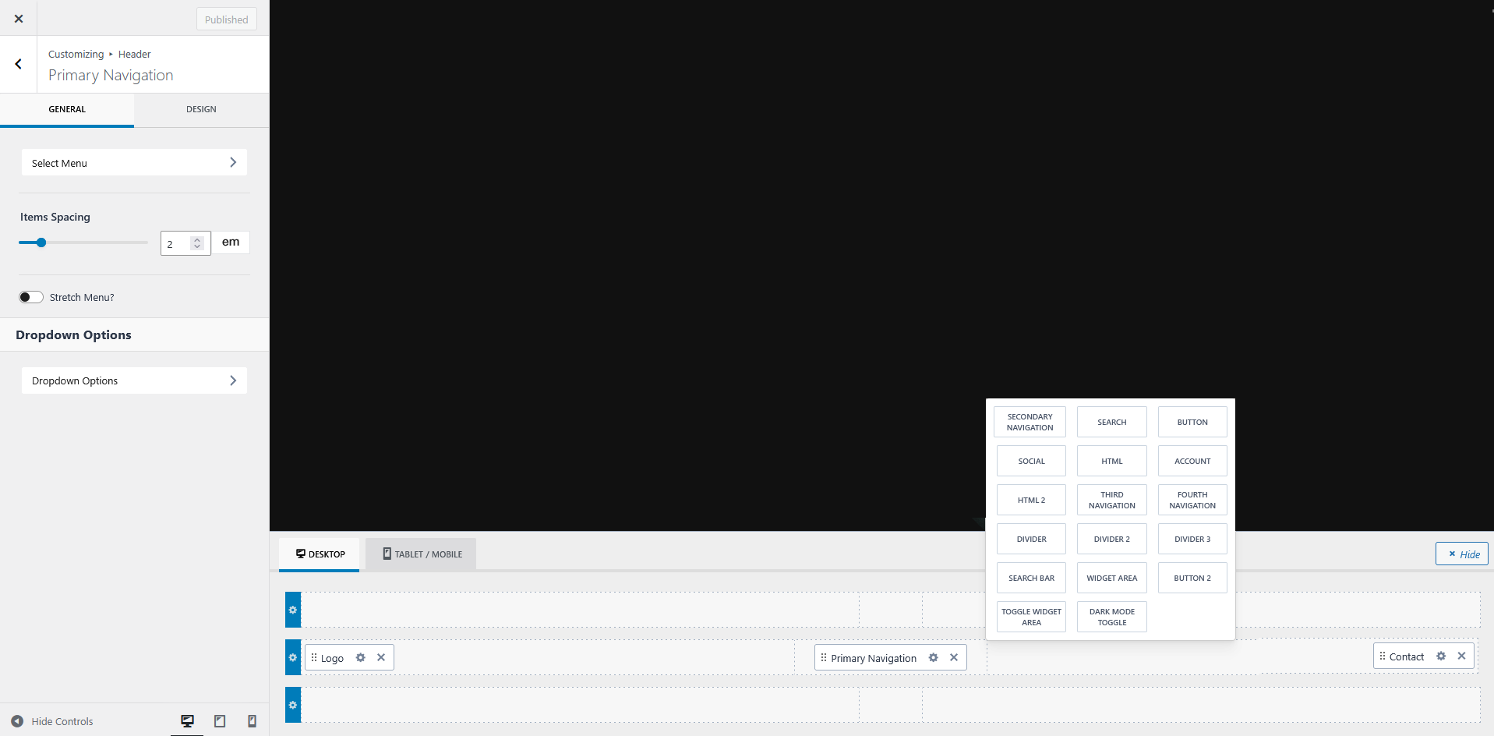The width and height of the screenshot is (1494, 736).
Task: Open settings gear for Contact item
Action: (1441, 656)
